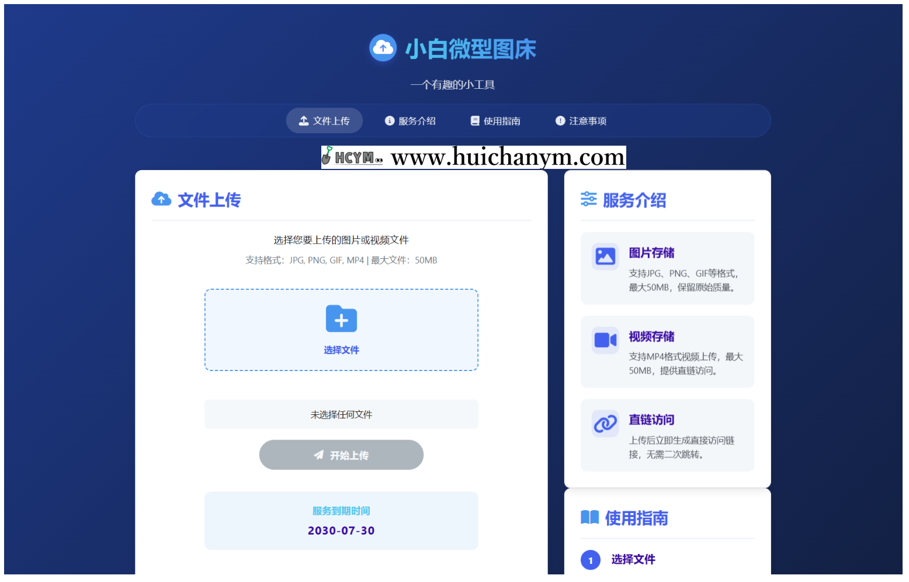Switch to the 服务介绍 nav tab
The image size is (909, 582).
coord(410,120)
